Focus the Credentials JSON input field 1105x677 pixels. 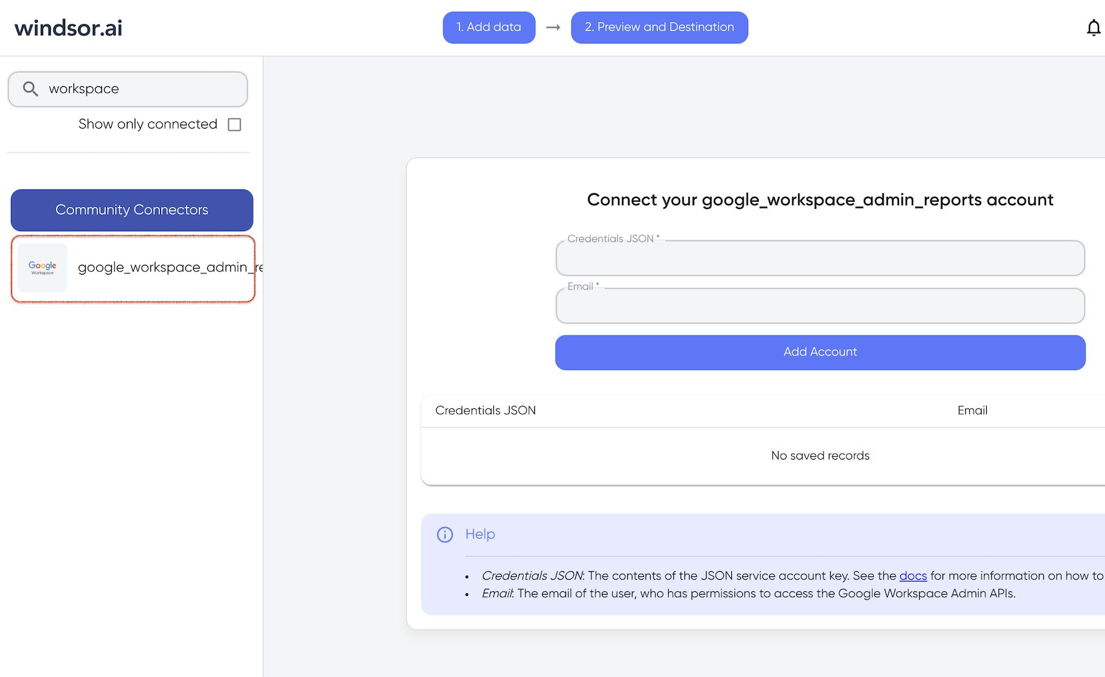pos(820,258)
